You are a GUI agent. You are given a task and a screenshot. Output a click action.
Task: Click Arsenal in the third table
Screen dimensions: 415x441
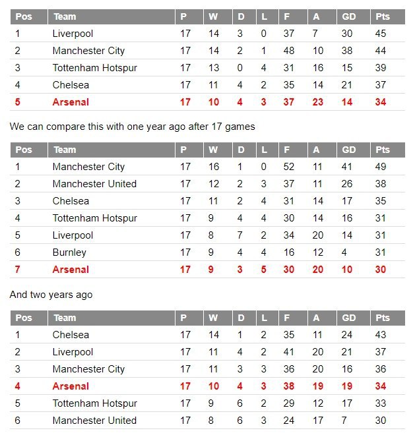coord(71,386)
